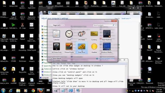The height and width of the screenshot is (93, 165).
Task: Open Get more gadgets online link
Action: (x=105, y=59)
